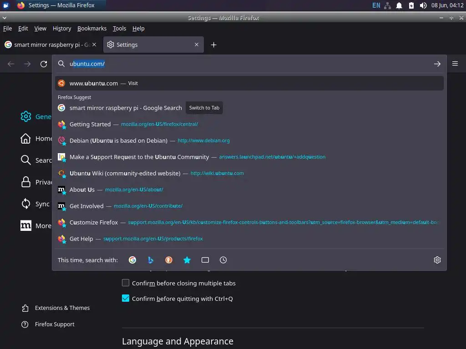This screenshot has height=349, width=466.
Task: Search this time with DuckDuckGo
Action: pyautogui.click(x=169, y=260)
